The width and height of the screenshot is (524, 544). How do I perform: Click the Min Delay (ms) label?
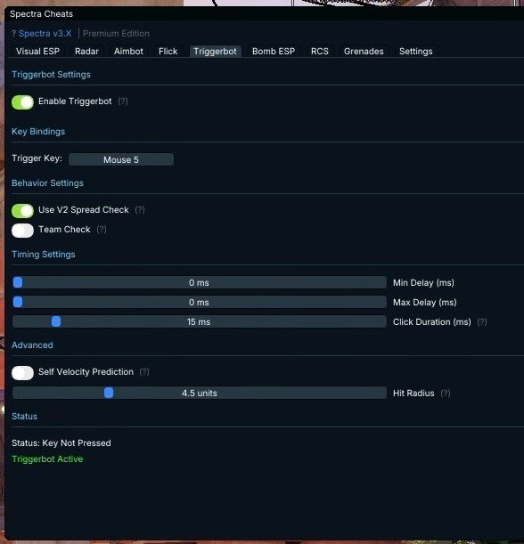coord(423,283)
